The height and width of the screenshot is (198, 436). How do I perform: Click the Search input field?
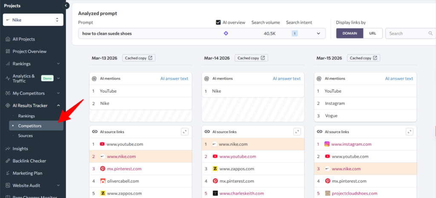click(407, 33)
